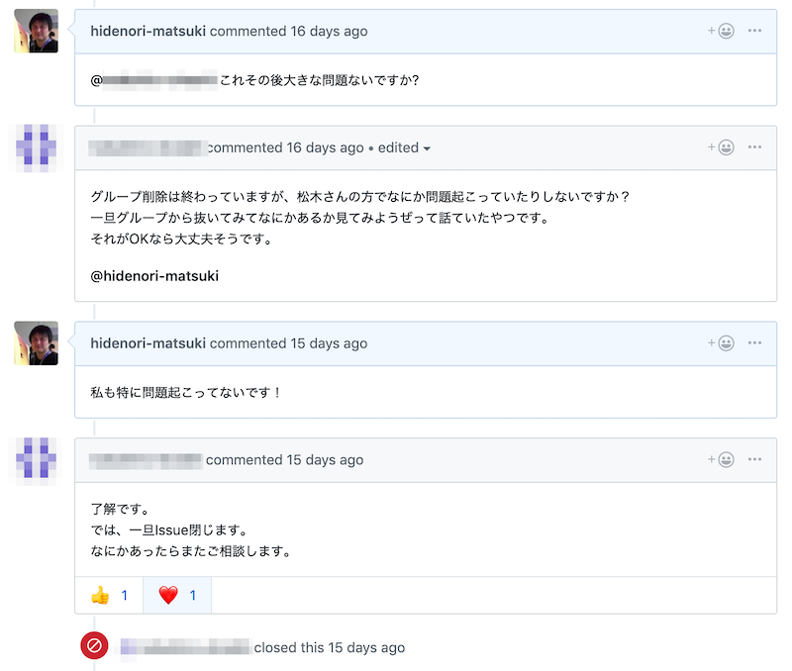Add reaction to 了解です comment
Viewport: 792px width, 671px height.
(x=721, y=460)
